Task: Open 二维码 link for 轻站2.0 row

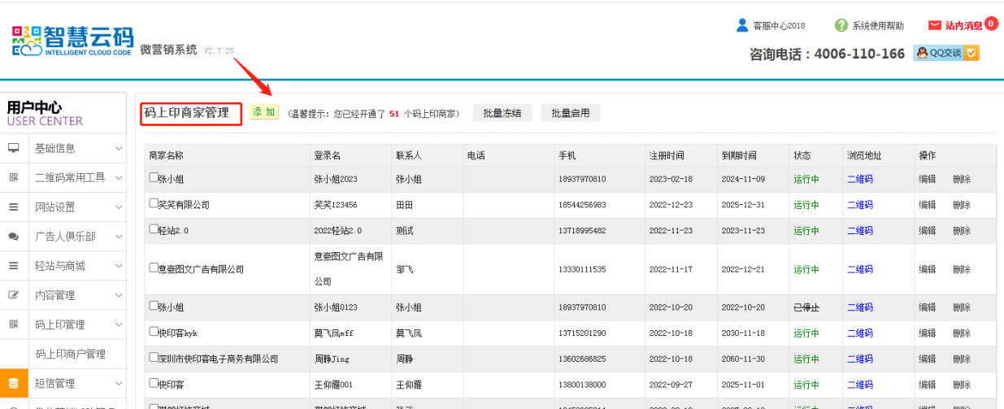Action: tap(859, 230)
